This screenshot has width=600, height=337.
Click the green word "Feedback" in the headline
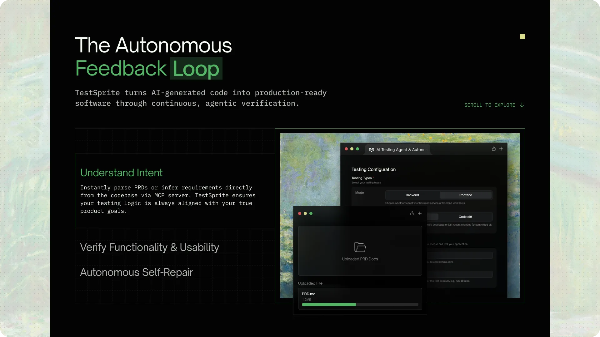121,68
